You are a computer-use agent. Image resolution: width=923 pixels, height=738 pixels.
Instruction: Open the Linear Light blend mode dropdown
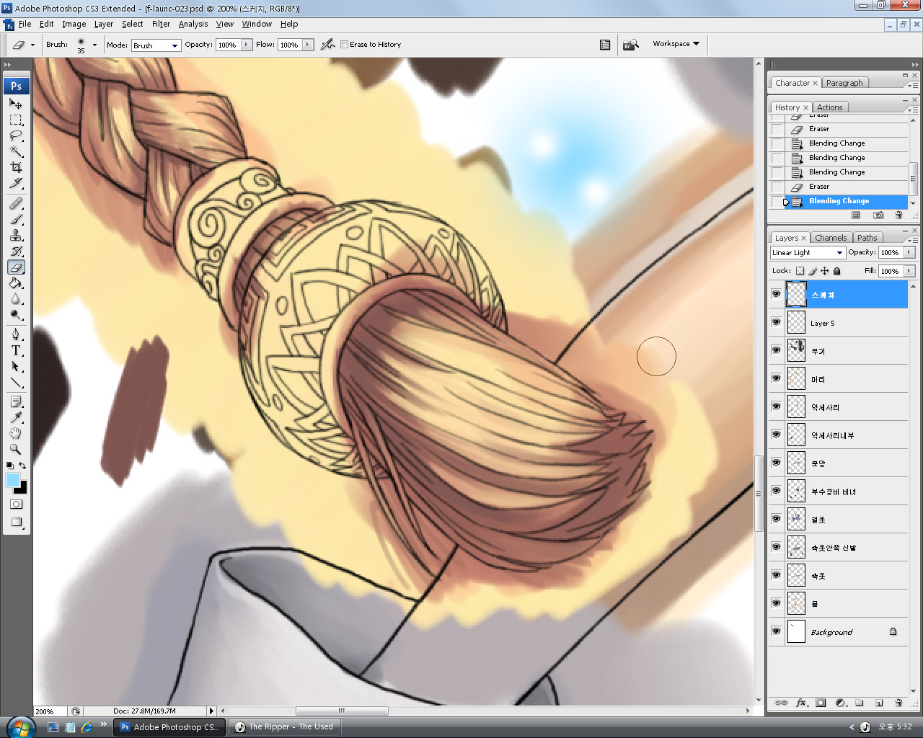808,252
